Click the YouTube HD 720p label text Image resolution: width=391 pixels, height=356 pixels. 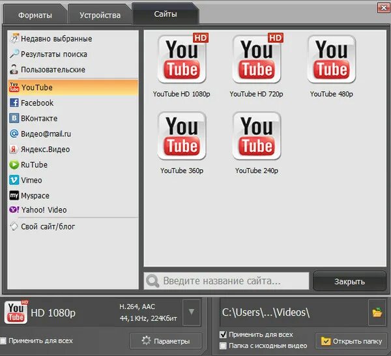tap(256, 94)
